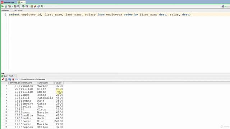Select last name cell 'Rajs'

pos(41,101)
